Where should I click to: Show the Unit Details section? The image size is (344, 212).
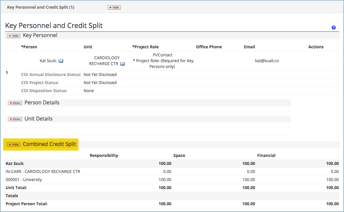coord(15,119)
